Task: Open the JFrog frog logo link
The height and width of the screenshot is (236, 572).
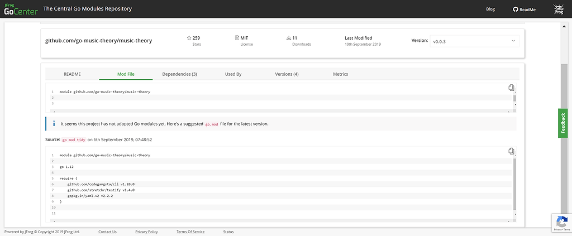Action: (x=559, y=9)
